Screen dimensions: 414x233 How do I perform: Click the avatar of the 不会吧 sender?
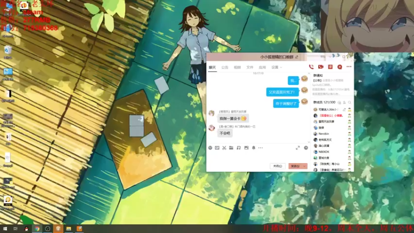[212, 128]
